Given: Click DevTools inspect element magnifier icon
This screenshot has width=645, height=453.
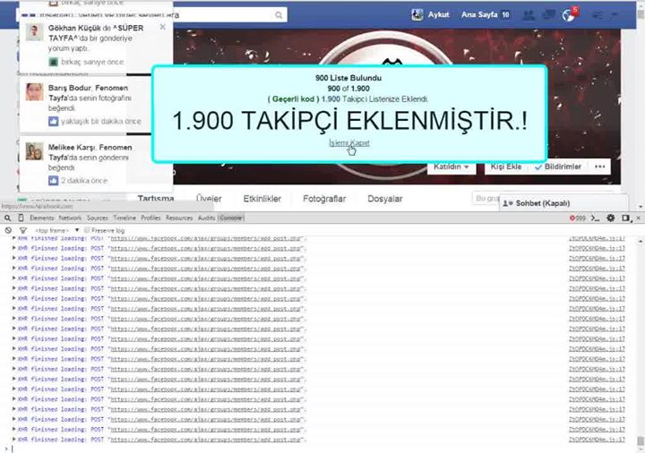Looking at the screenshot, I should 8,218.
